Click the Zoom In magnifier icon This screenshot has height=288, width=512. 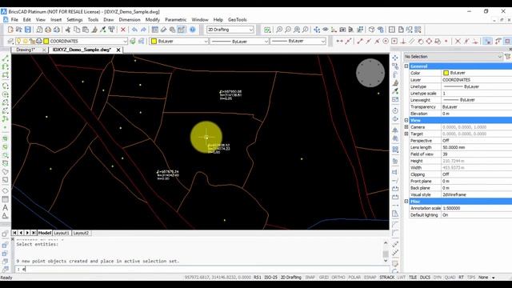pos(279,30)
